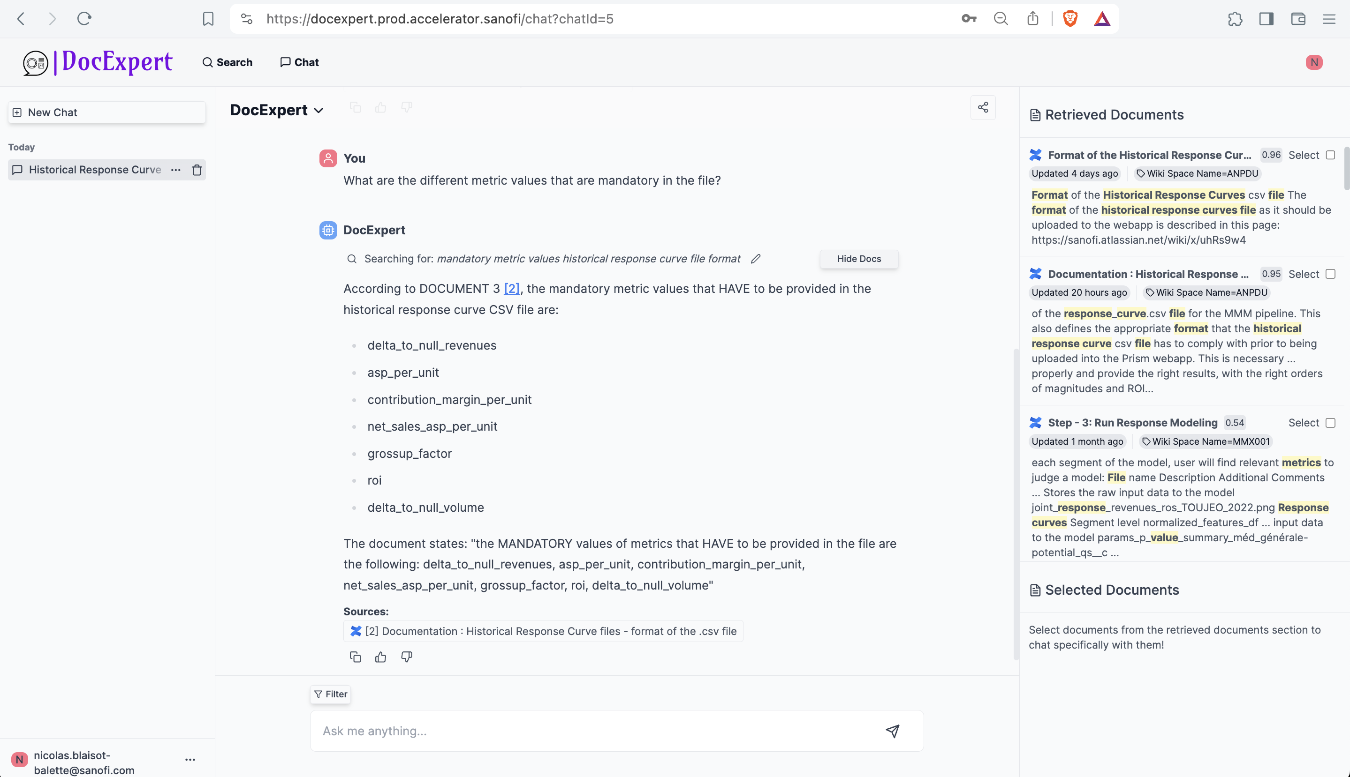Click the DocExpert logo

point(98,62)
